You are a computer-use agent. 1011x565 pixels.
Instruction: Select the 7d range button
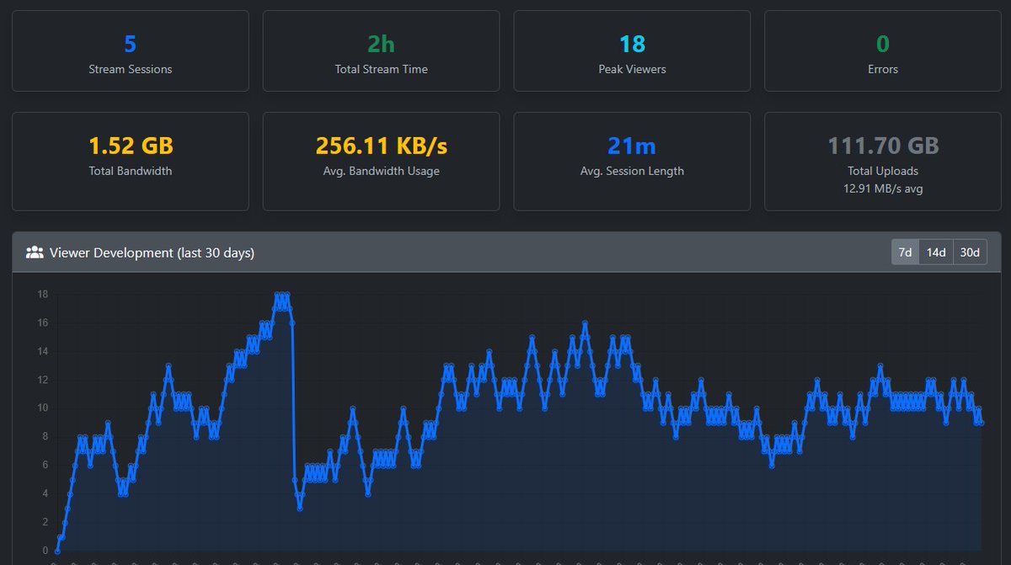pyautogui.click(x=905, y=252)
